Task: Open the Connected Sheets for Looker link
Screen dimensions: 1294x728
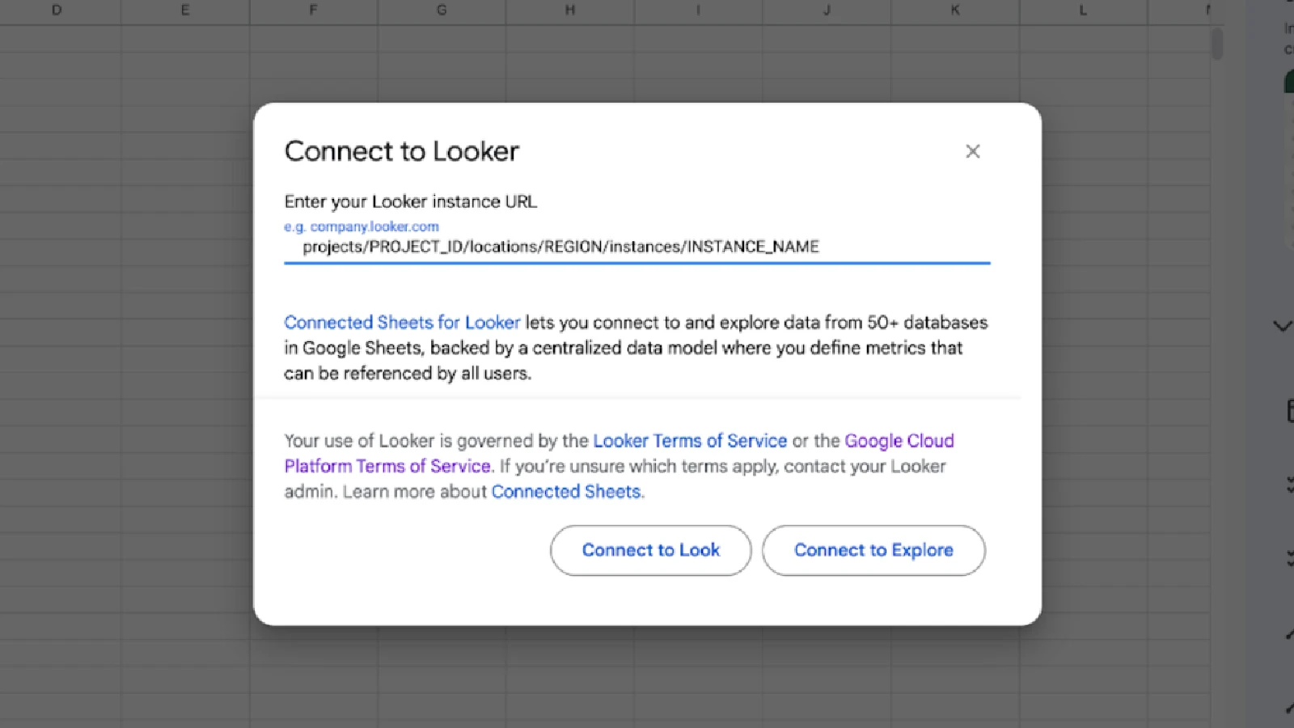Action: click(x=402, y=323)
